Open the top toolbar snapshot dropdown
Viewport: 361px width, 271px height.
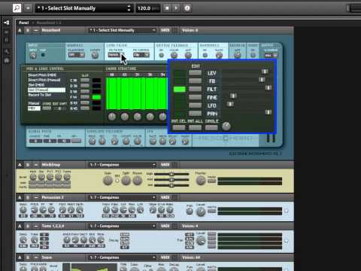click(84, 8)
